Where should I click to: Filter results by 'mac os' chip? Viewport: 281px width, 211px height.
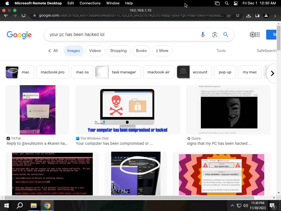click(82, 72)
